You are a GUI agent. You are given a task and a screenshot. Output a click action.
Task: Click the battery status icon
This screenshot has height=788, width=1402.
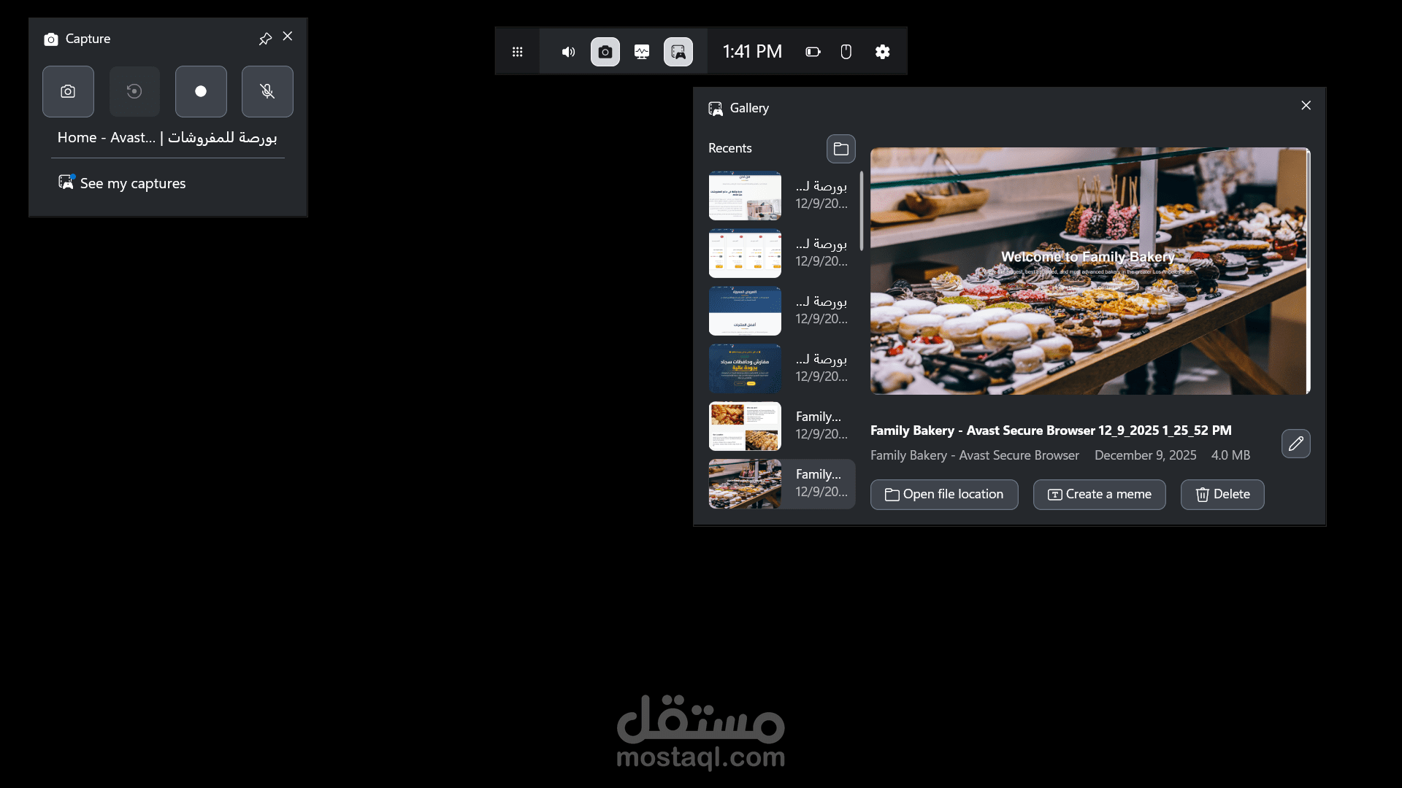pos(813,52)
